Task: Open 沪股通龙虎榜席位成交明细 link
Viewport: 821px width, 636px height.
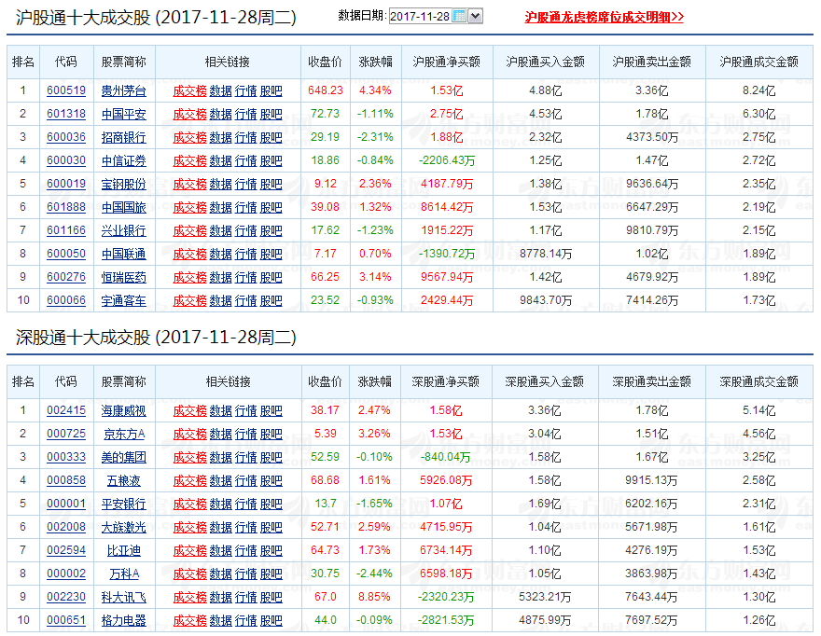Action: click(604, 18)
